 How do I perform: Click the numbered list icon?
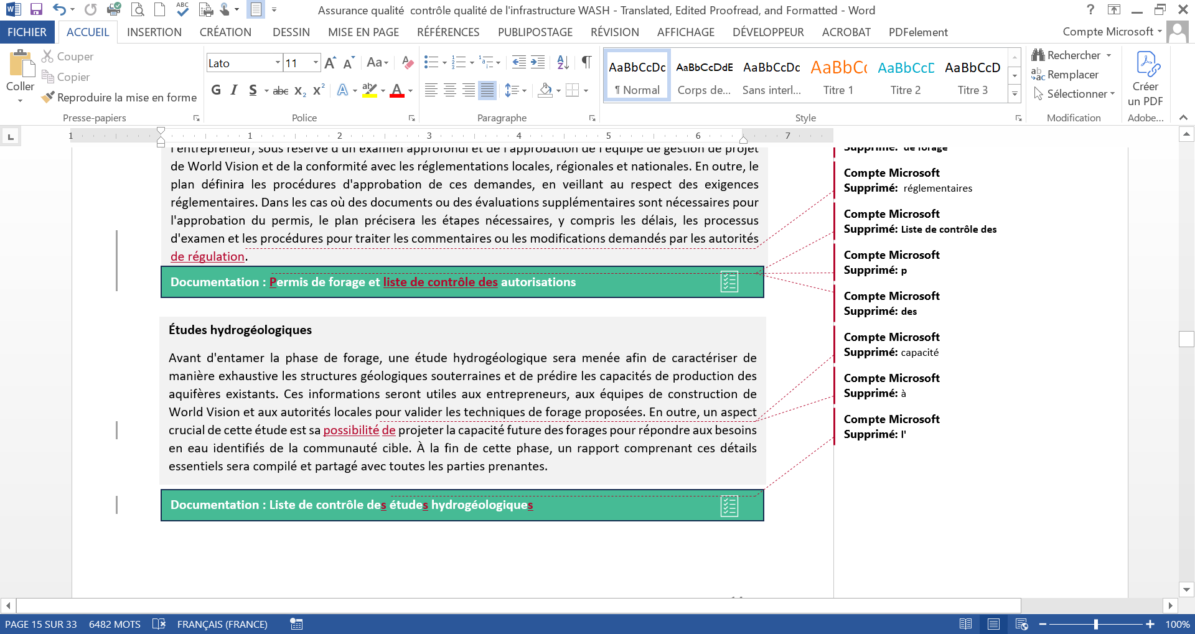tap(459, 62)
